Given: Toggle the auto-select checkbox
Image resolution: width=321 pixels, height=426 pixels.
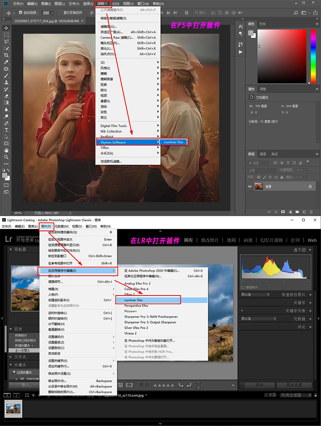Looking at the screenshot, I should pos(20,12).
